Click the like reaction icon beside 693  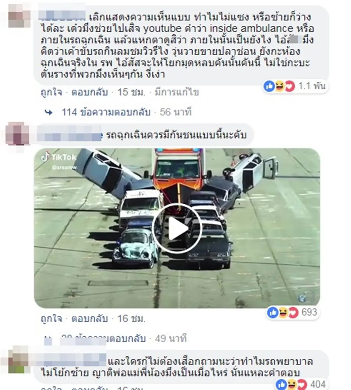273,312
